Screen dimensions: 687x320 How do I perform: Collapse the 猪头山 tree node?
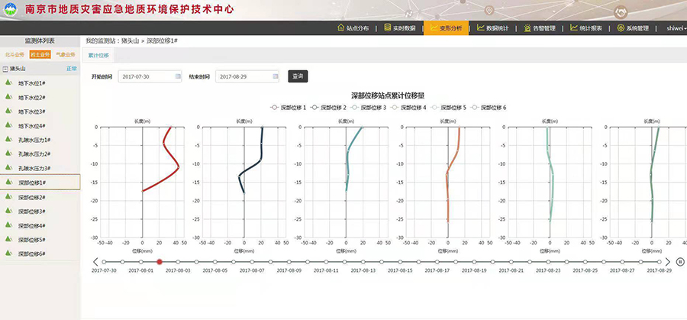pyautogui.click(x=6, y=69)
